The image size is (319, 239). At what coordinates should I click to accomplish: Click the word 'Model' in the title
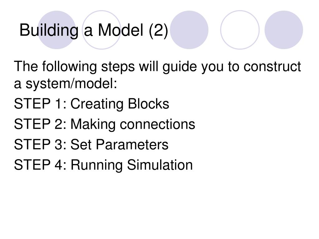(121, 30)
